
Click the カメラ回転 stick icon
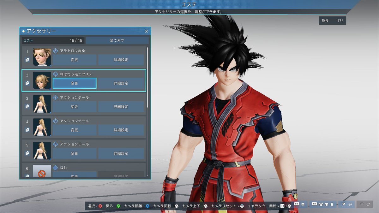(x=176, y=206)
